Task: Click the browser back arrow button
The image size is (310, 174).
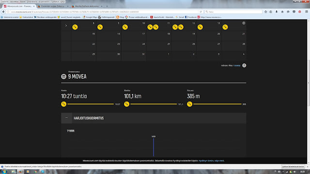Action: pyautogui.click(x=3, y=12)
